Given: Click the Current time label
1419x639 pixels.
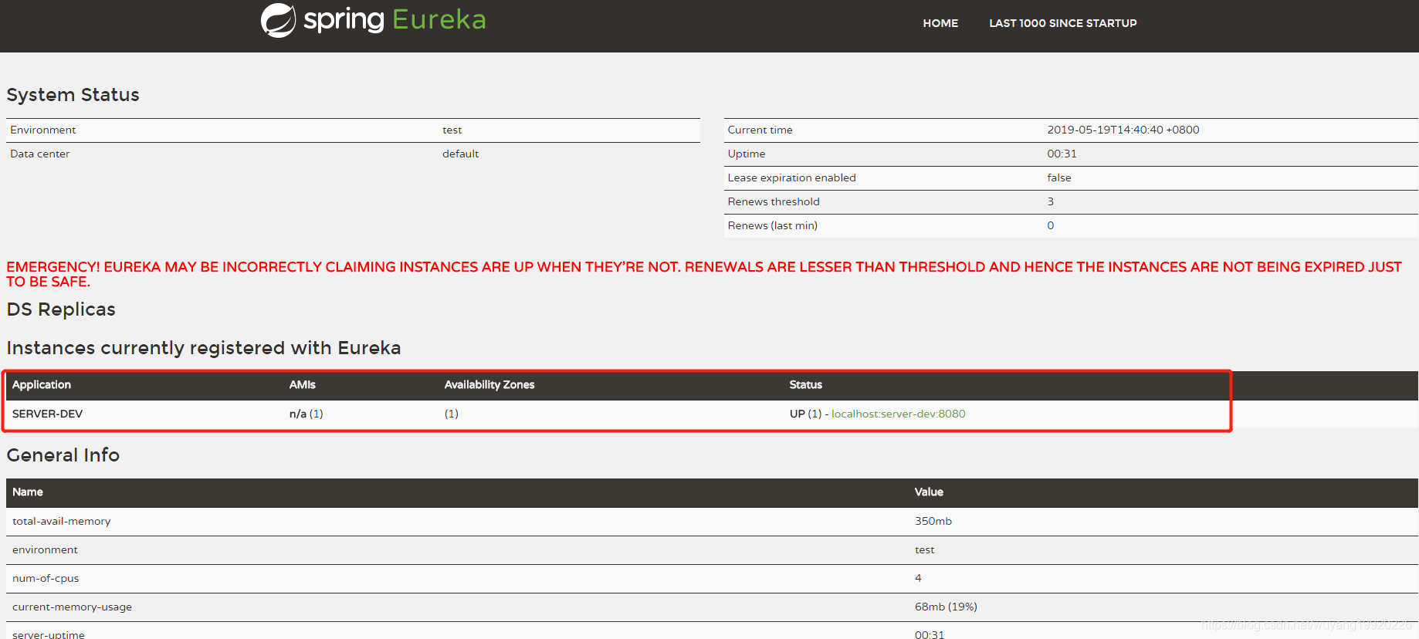Looking at the screenshot, I should point(760,130).
